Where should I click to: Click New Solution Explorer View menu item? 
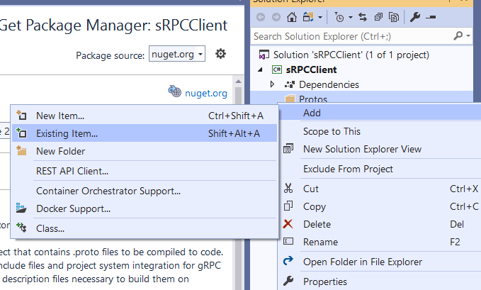coord(380,149)
